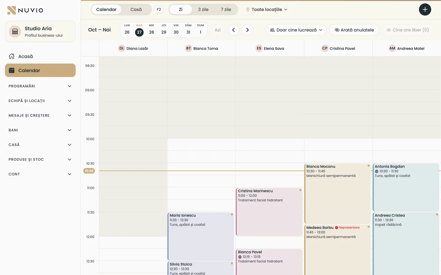Switch to the Casă top tab
Screen dimensions: 441x275
pyautogui.click(x=136, y=9)
